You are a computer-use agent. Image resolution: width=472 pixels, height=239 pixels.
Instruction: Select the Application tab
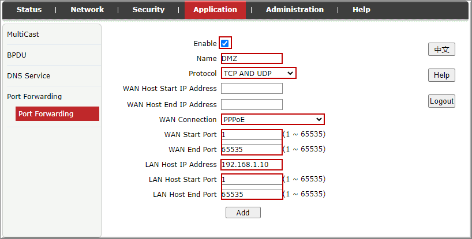click(x=215, y=10)
